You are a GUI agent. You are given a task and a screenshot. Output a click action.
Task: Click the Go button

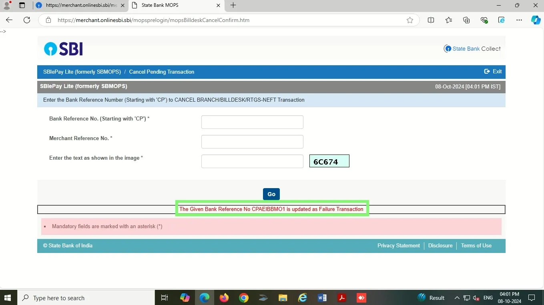point(271,194)
